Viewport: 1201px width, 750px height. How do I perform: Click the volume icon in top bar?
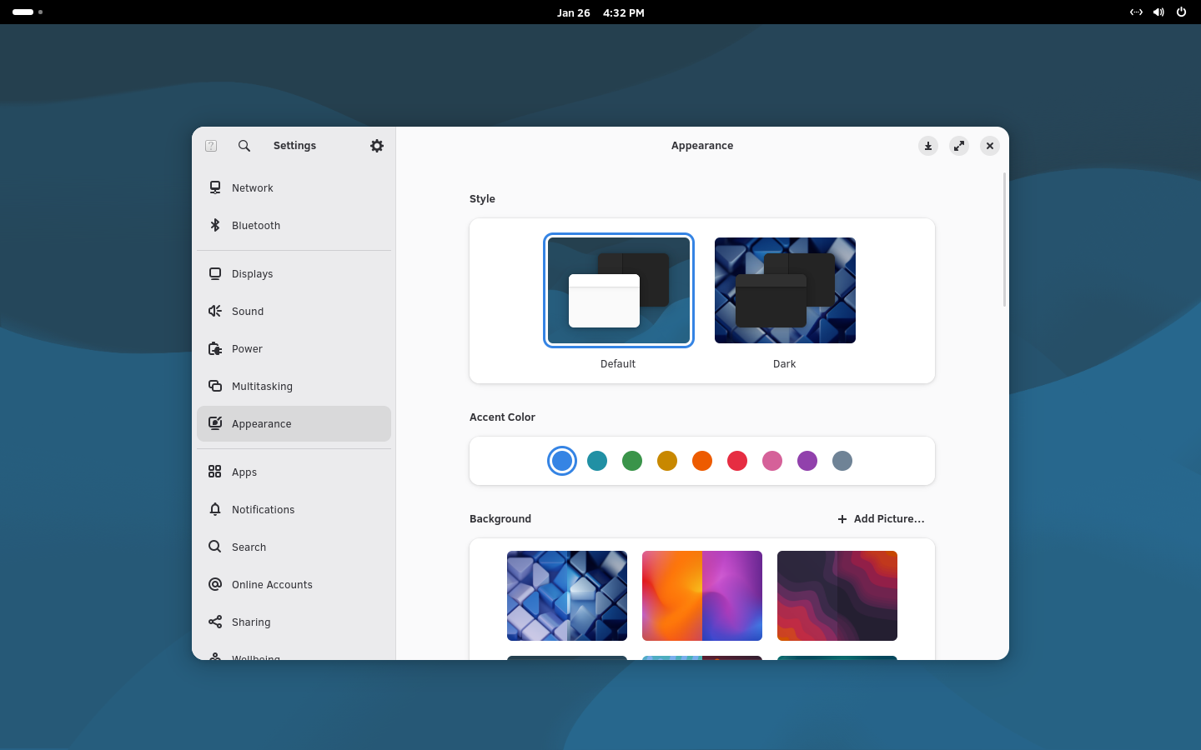[1158, 12]
